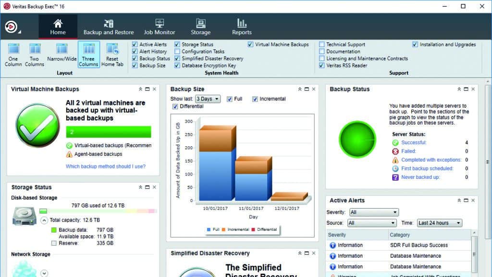
Task: Select Two Columns layout
Action: 35,55
